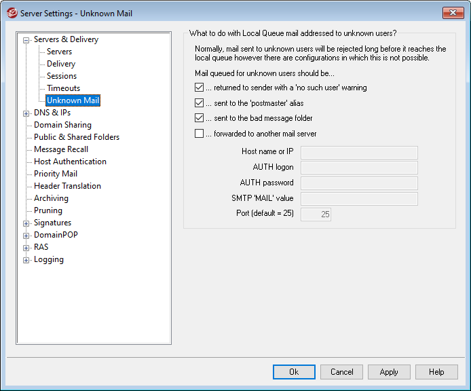Viewport: 471px width, 391px height.
Task: Expand the Signatures tree node
Action: coord(26,223)
